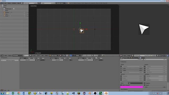Click the Plane.001 controllers object button
The height and width of the screenshot is (95, 169).
[58, 60]
